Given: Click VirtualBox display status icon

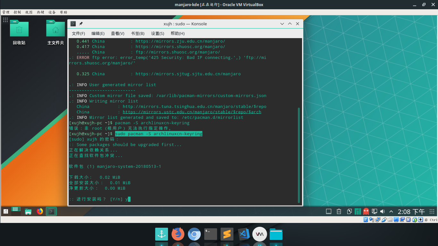Looking at the screenshot, I should tap(396, 220).
